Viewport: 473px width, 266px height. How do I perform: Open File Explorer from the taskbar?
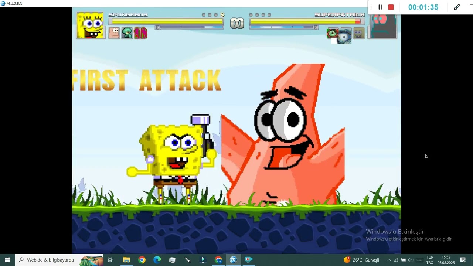tap(126, 260)
